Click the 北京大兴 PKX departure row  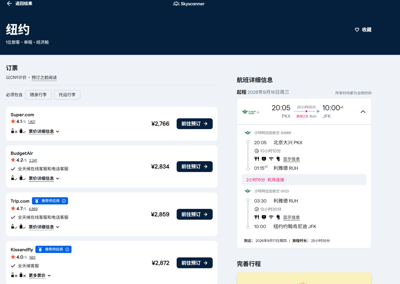click(x=278, y=143)
